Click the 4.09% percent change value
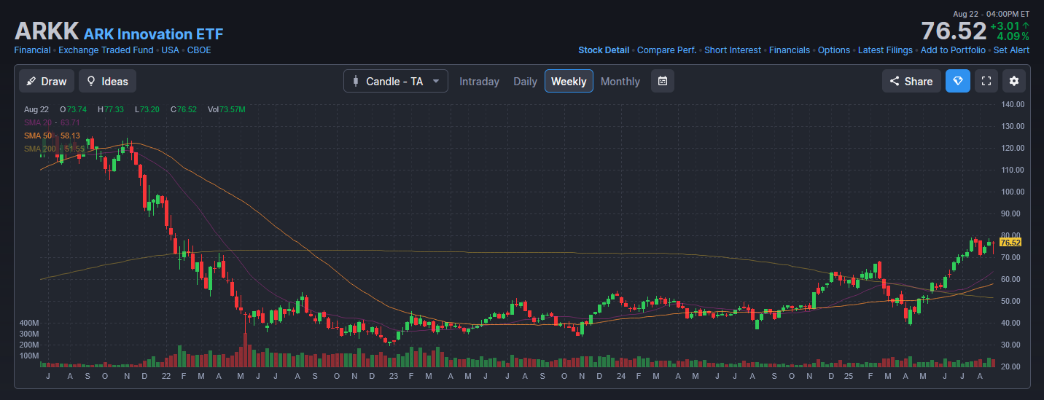 click(1013, 36)
